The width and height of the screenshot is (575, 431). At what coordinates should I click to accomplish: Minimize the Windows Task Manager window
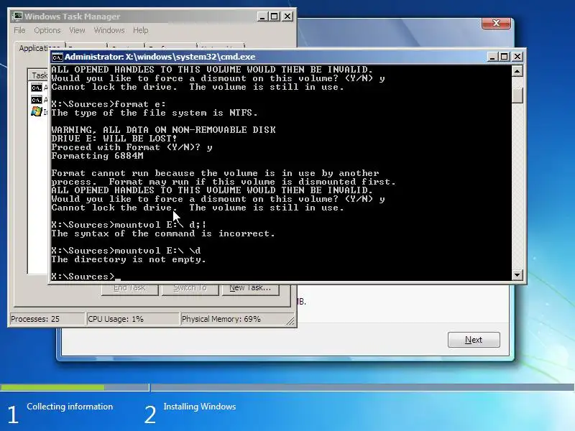pos(262,17)
